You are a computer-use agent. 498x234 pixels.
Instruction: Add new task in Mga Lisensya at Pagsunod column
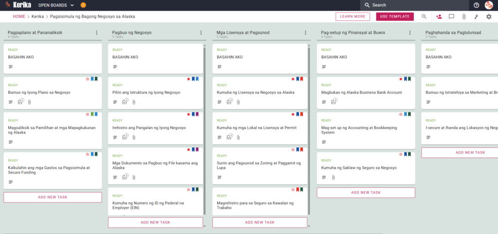pyautogui.click(x=260, y=222)
